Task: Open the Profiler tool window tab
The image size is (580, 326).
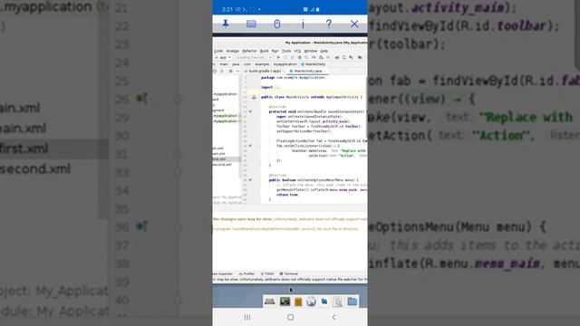Action: (x=246, y=273)
